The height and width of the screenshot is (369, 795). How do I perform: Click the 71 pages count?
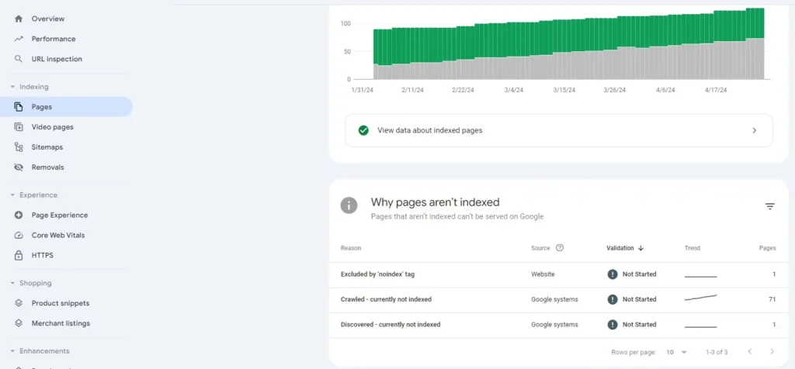click(x=772, y=299)
